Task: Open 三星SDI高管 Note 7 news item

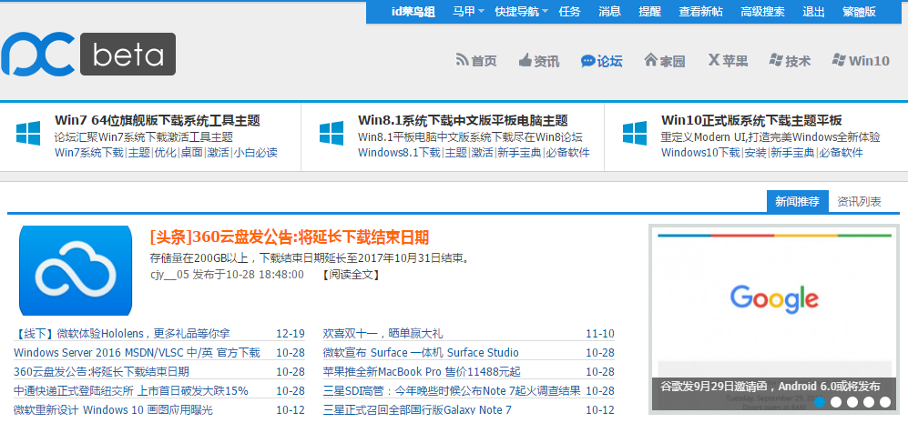Action: 453,390
